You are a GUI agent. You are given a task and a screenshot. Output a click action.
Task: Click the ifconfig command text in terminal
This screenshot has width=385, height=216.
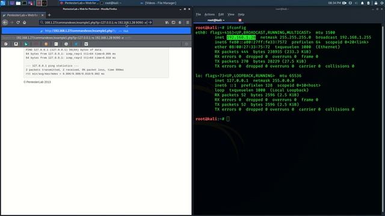pos(236,28)
